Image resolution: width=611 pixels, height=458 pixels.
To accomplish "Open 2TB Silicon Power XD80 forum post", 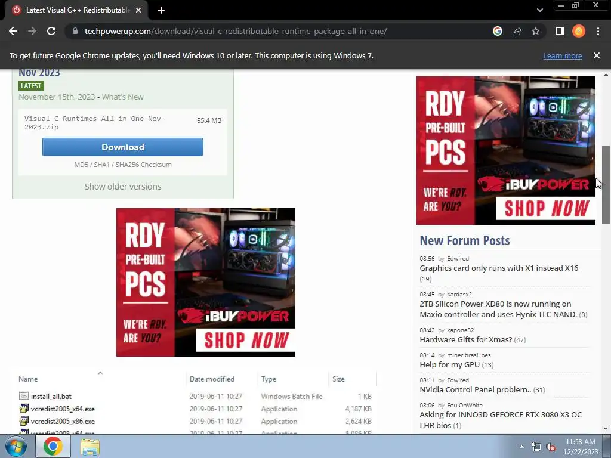I will (x=498, y=309).
